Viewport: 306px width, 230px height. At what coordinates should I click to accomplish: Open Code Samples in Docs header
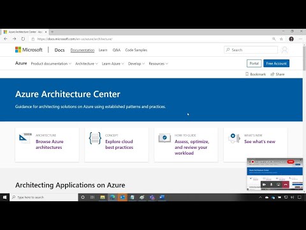136,50
